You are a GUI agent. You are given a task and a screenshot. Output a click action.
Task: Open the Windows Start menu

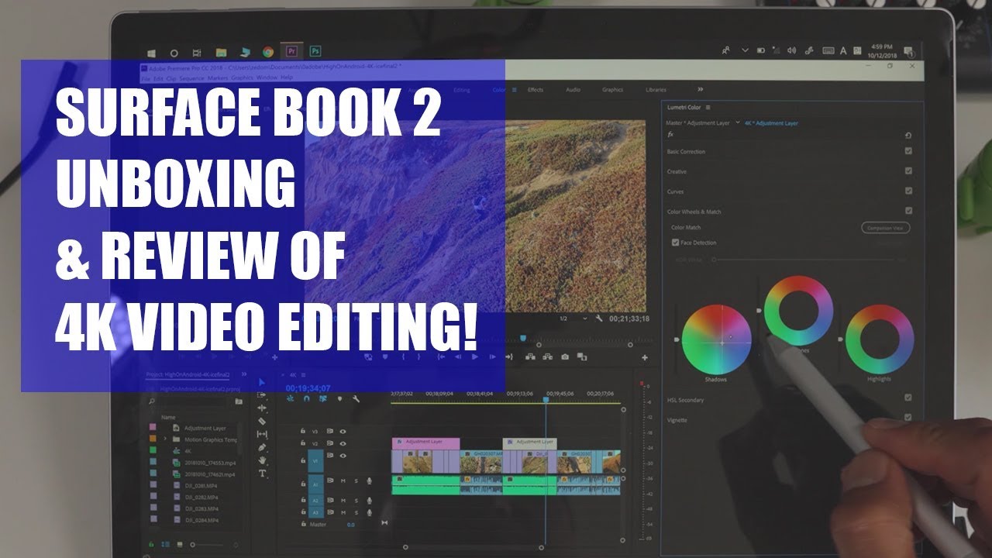tap(151, 53)
